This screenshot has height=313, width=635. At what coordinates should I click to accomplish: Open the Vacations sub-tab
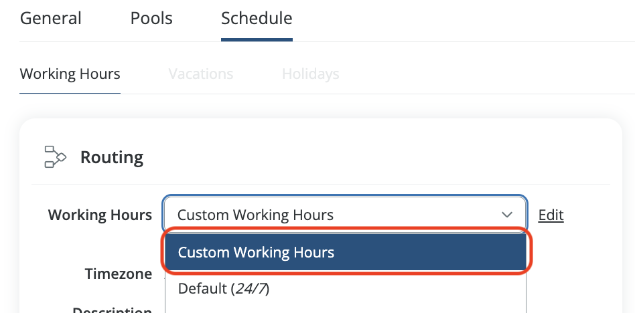click(x=201, y=74)
